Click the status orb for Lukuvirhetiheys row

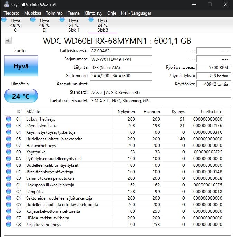pos(9,119)
